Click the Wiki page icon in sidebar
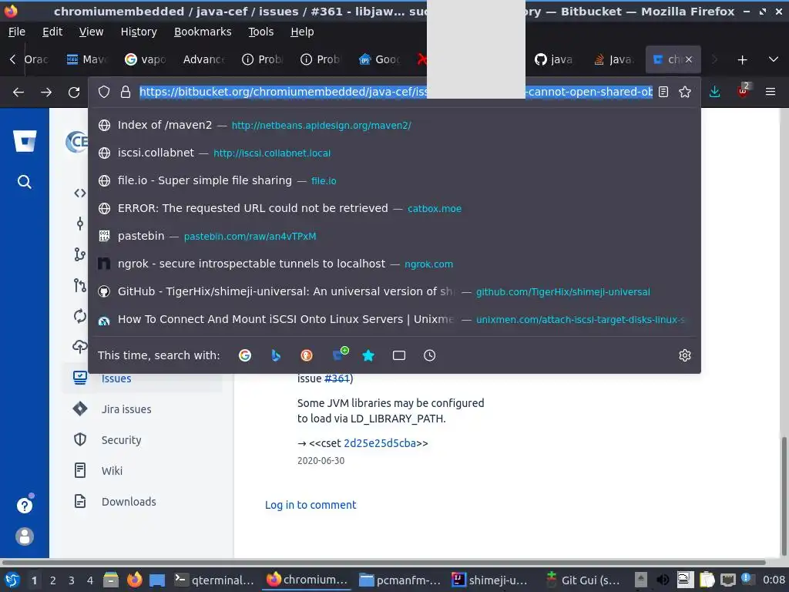This screenshot has width=789, height=592. pyautogui.click(x=80, y=470)
